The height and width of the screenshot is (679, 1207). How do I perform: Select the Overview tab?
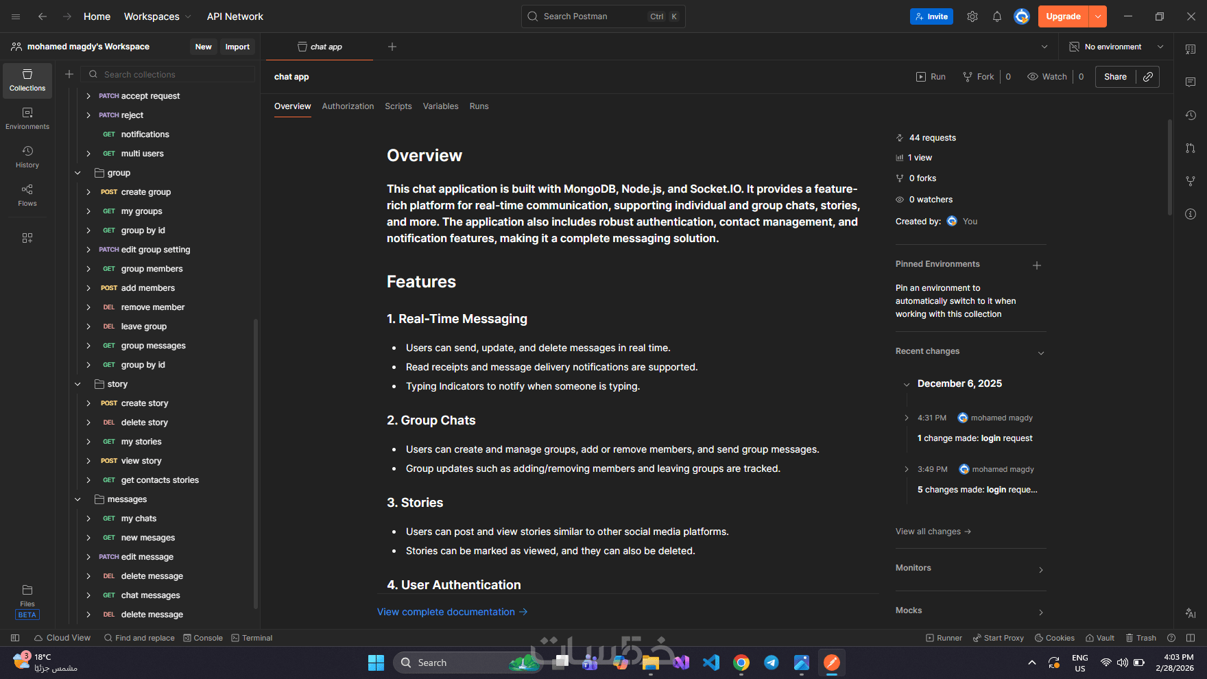point(292,106)
